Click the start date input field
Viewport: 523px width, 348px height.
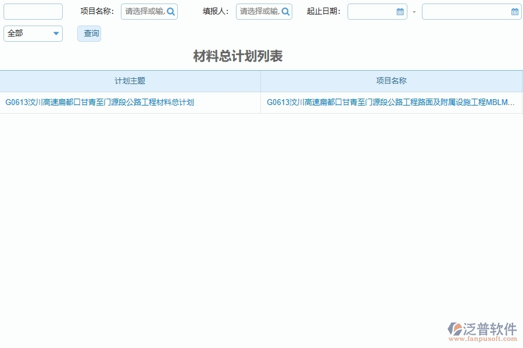pos(372,11)
